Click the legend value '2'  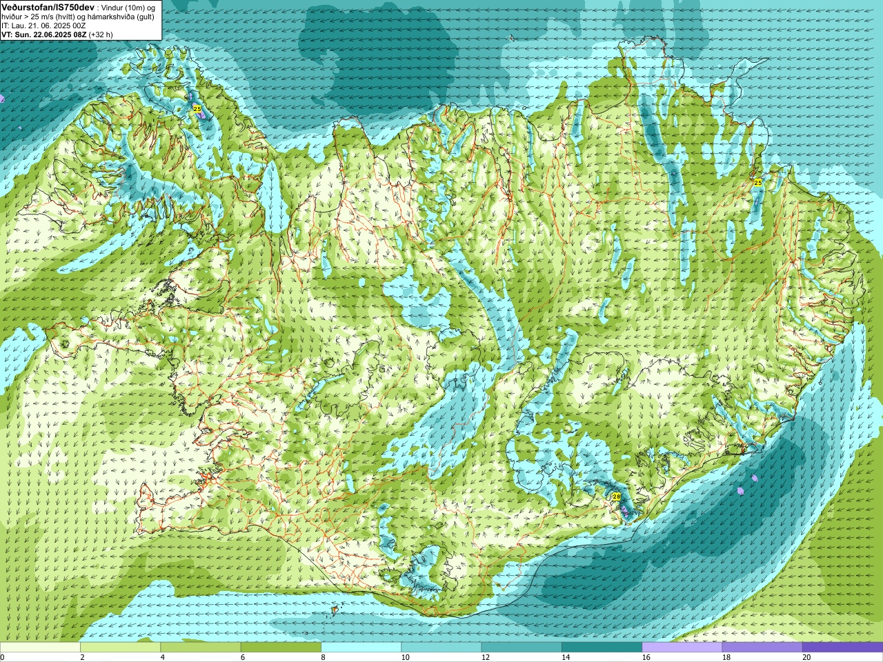click(x=82, y=657)
